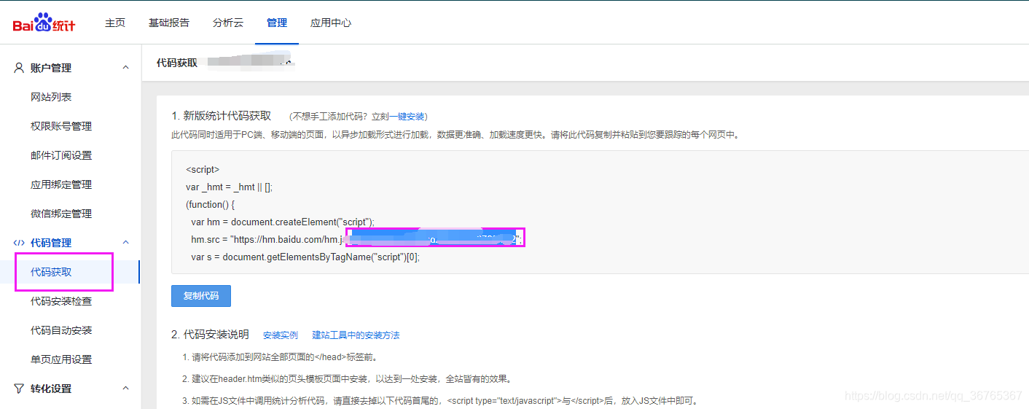Click the 复制代码 button
Screen dimensions: 1029x409
click(201, 296)
